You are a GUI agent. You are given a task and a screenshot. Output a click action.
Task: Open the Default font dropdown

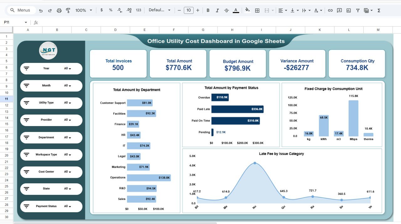click(160, 10)
